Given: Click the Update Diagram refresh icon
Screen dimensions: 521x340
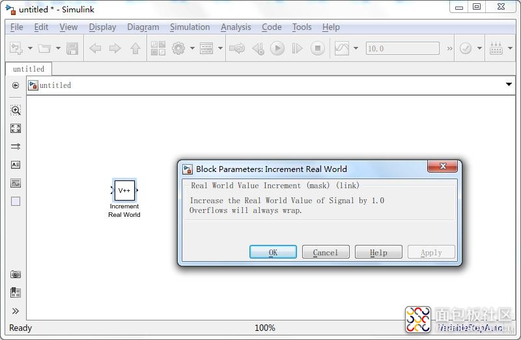Looking at the screenshot, I should [237, 48].
